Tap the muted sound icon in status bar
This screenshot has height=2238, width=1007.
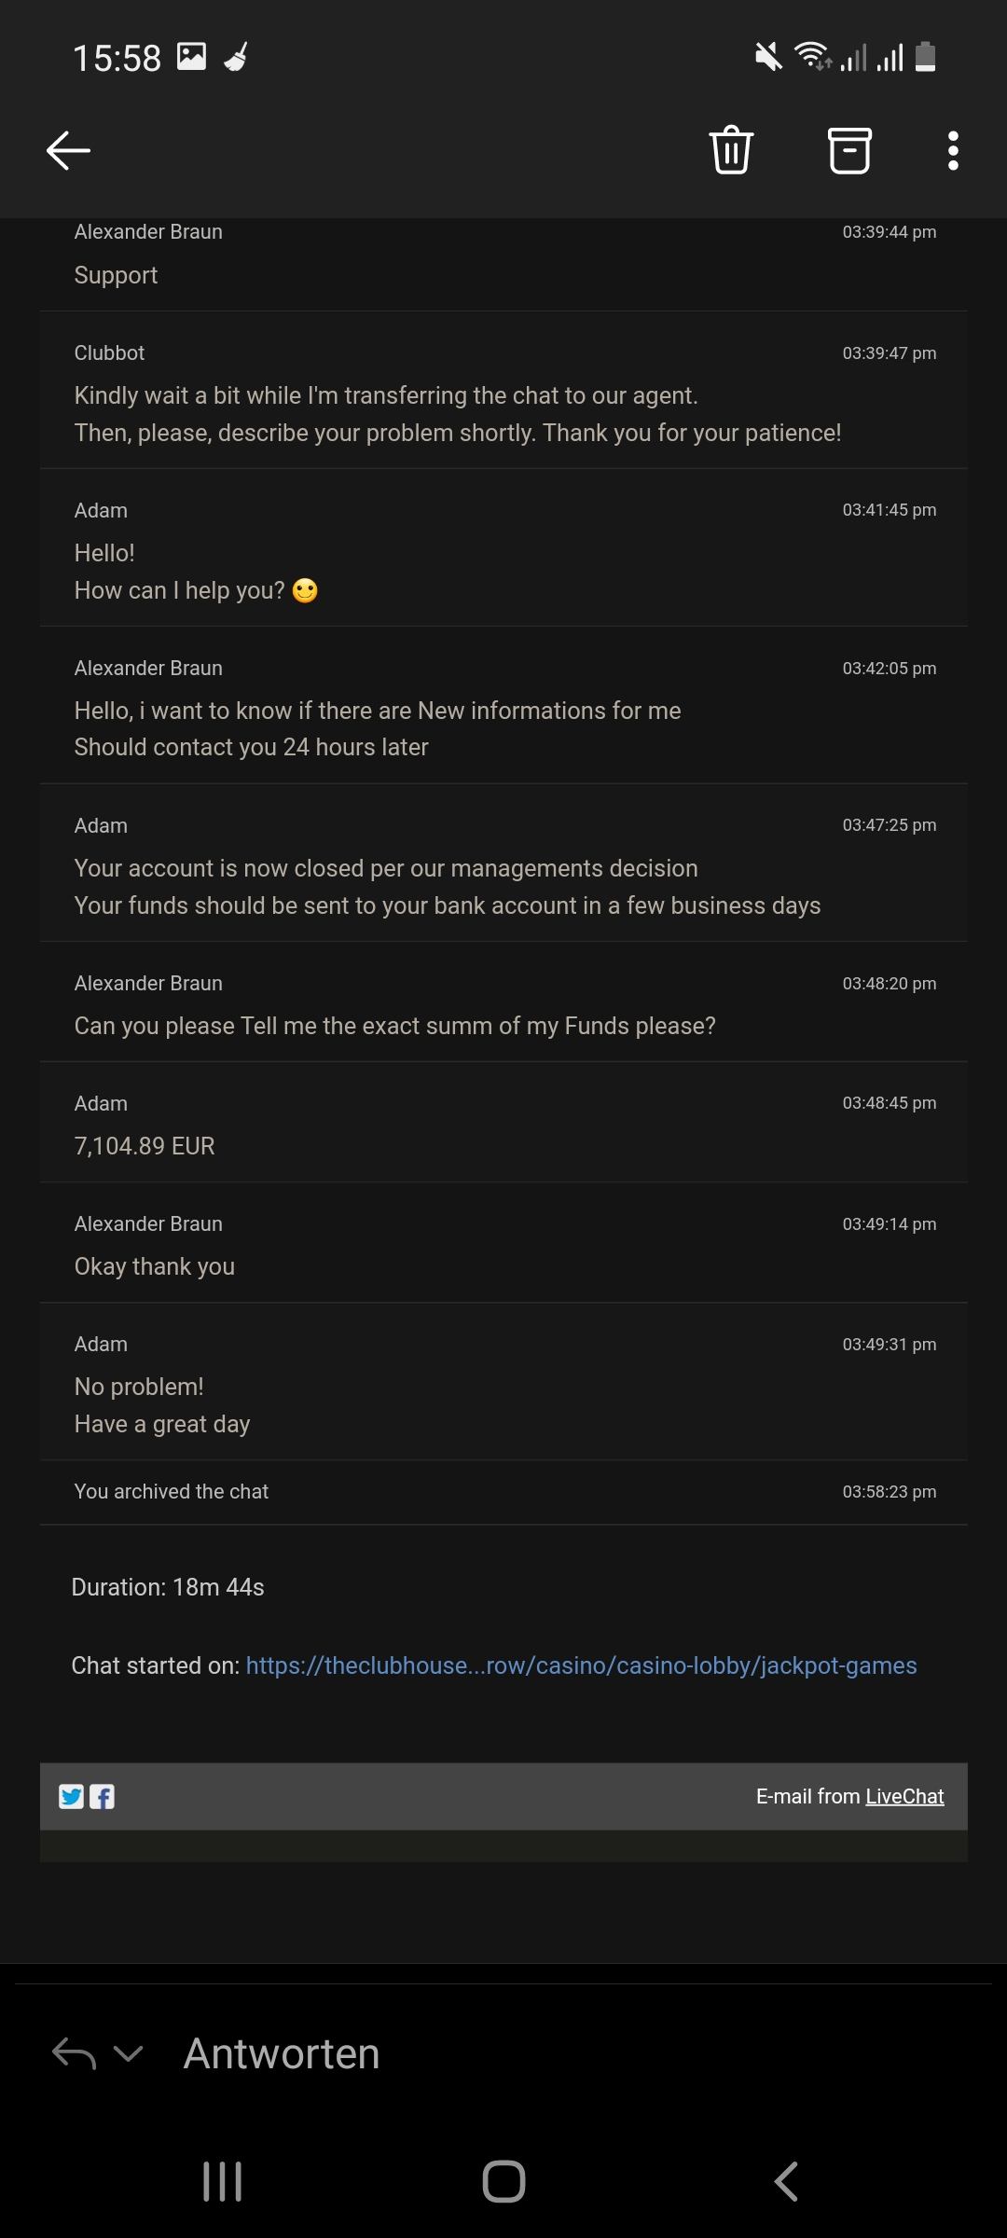[x=768, y=57]
